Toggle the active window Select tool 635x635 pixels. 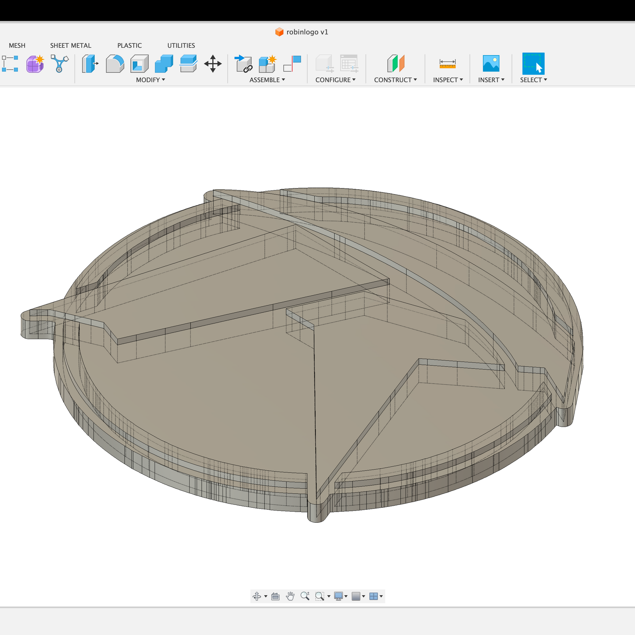(x=533, y=63)
